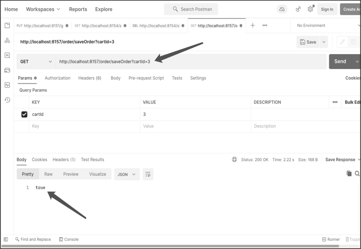Viewport: 361px width, 249px height.
Task: Click the Send button
Action: (340, 62)
